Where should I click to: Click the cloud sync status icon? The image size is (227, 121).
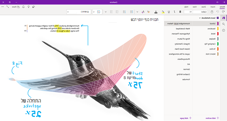point(34,7)
